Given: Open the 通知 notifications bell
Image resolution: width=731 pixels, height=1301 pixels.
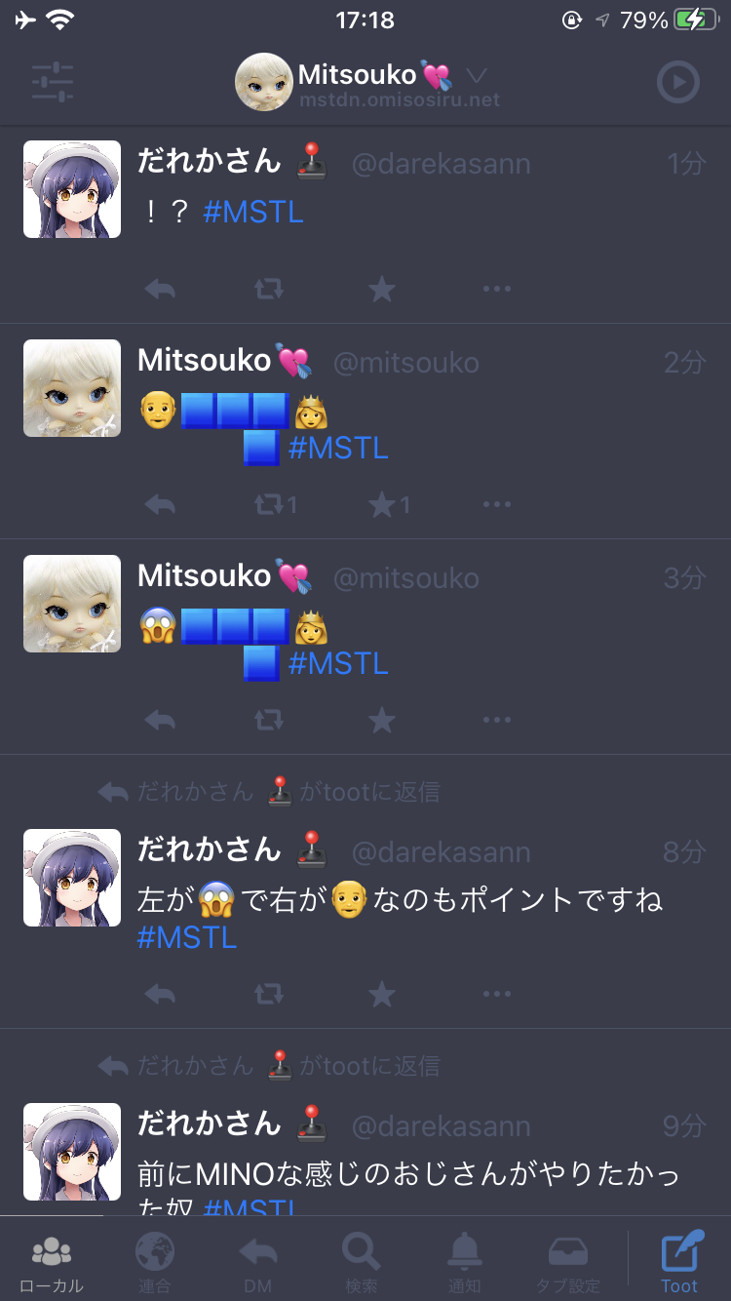Looking at the screenshot, I should 465,1263.
